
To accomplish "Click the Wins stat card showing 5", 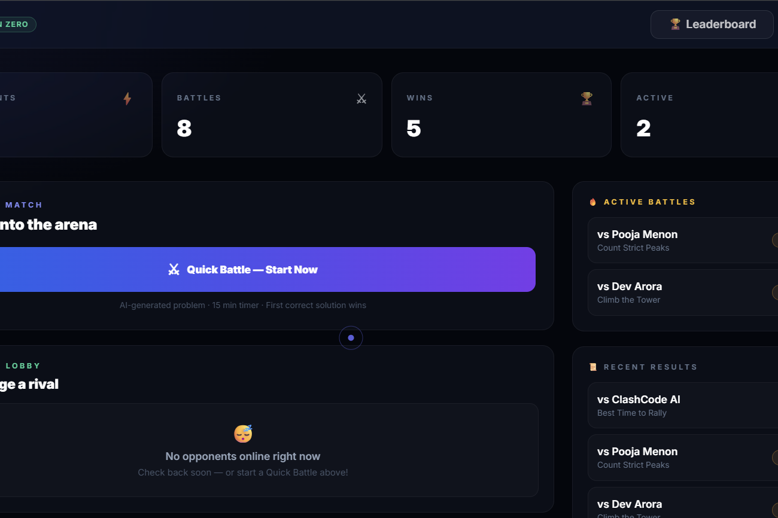I will 502,115.
